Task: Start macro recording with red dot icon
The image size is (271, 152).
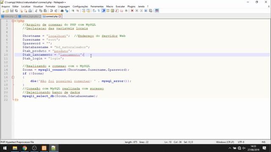Action: (x=132, y=11)
